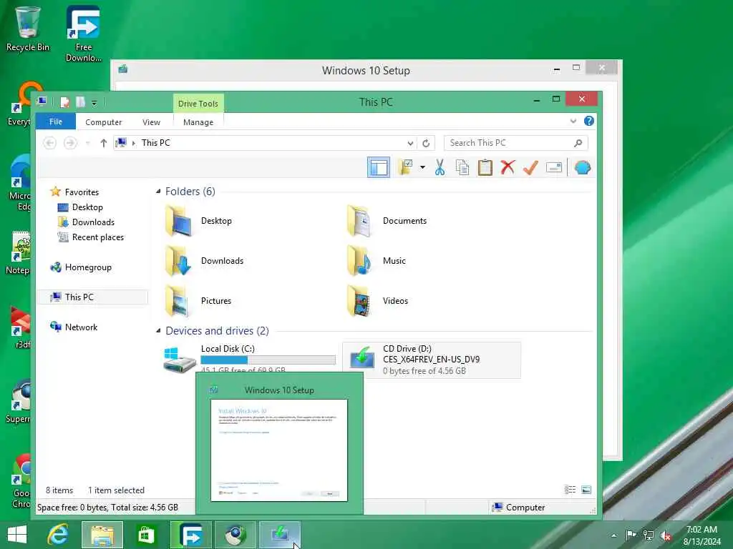This screenshot has width=733, height=549.
Task: Select the Videos folder icon
Action: click(360, 301)
